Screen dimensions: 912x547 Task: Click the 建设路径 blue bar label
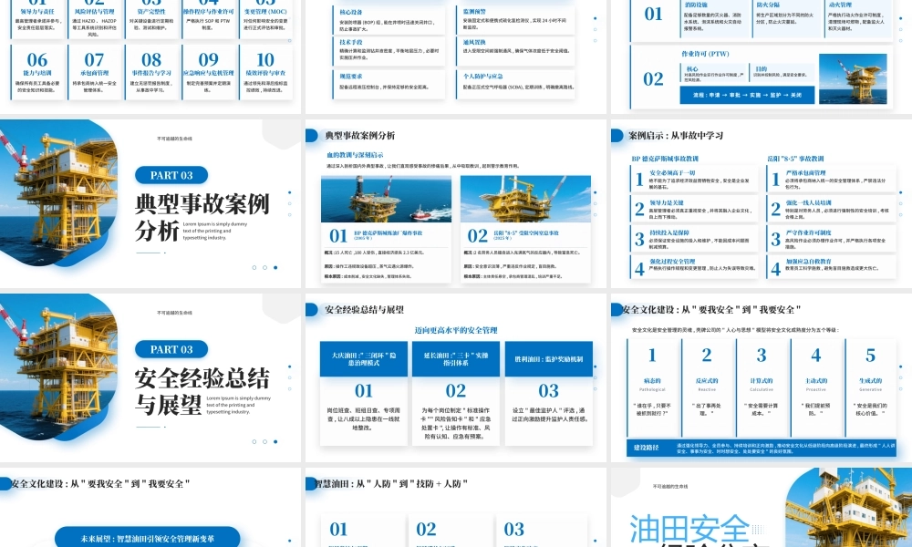coord(647,448)
